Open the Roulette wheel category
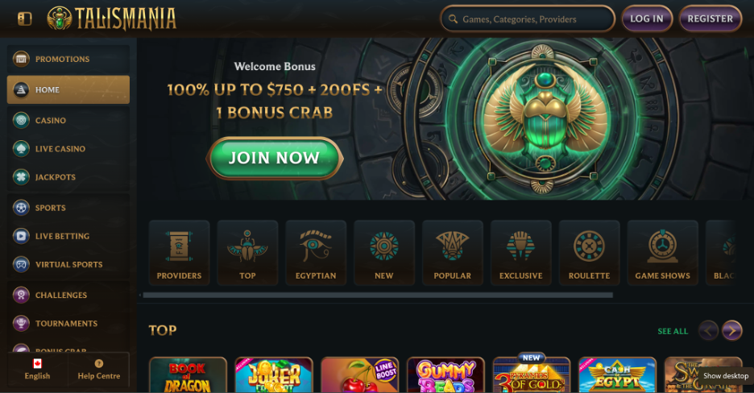 pyautogui.click(x=589, y=253)
